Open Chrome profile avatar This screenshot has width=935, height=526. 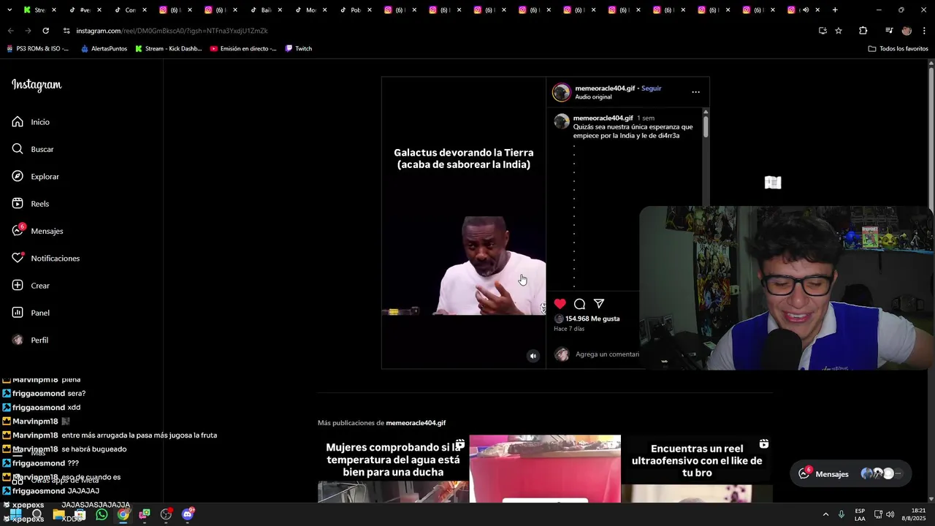point(907,31)
